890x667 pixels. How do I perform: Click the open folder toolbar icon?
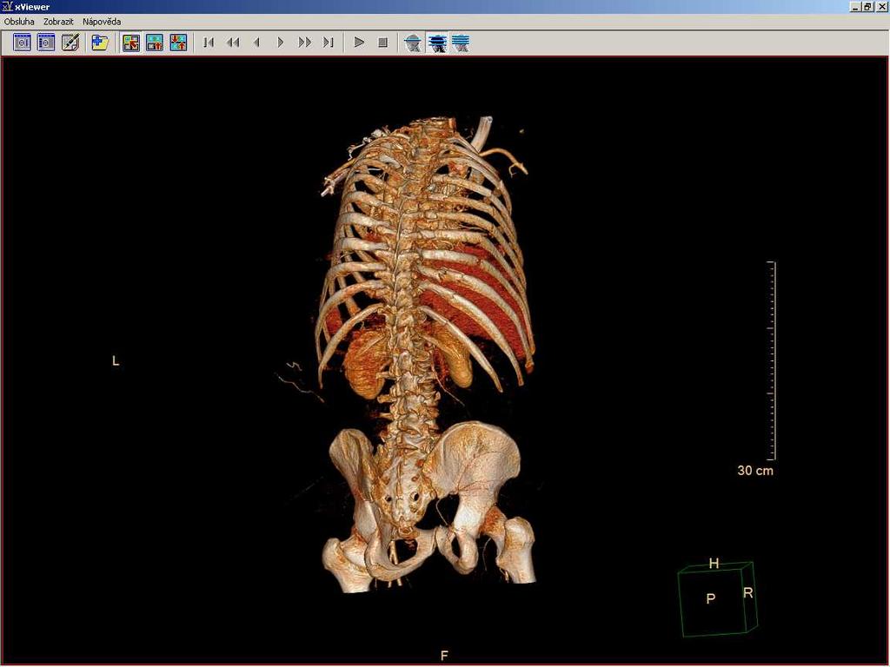[x=100, y=43]
